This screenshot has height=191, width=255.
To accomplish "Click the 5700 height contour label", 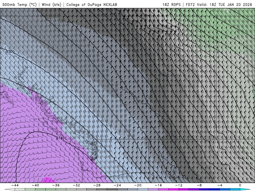I will coord(10,52).
